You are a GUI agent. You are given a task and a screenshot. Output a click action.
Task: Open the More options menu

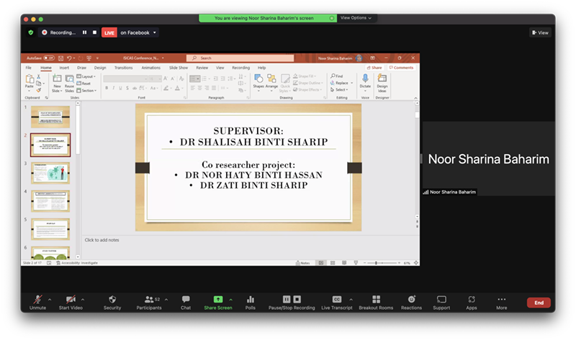[x=501, y=299]
